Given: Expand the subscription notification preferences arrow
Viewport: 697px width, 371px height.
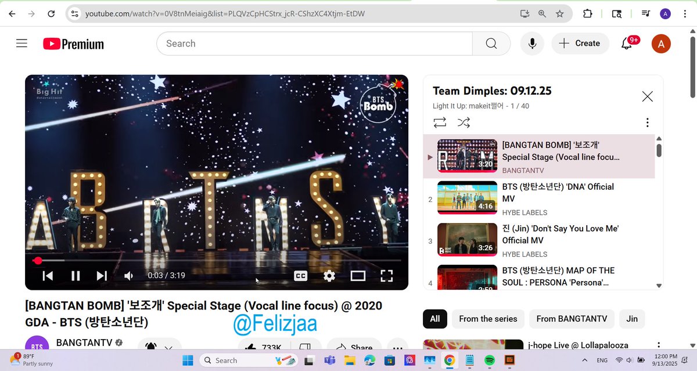Looking at the screenshot, I should [x=168, y=347].
